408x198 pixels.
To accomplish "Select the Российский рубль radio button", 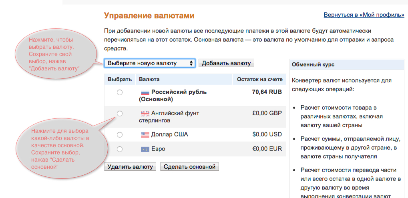I will pyautogui.click(x=120, y=92).
